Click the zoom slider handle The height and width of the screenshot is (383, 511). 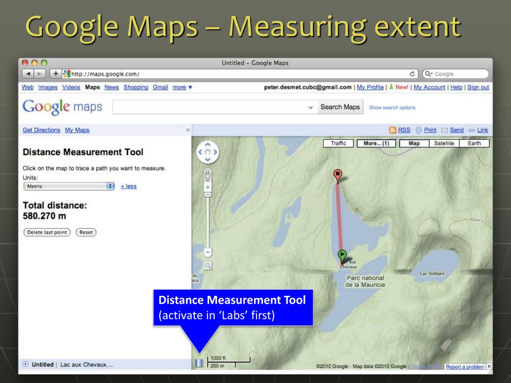(x=208, y=194)
